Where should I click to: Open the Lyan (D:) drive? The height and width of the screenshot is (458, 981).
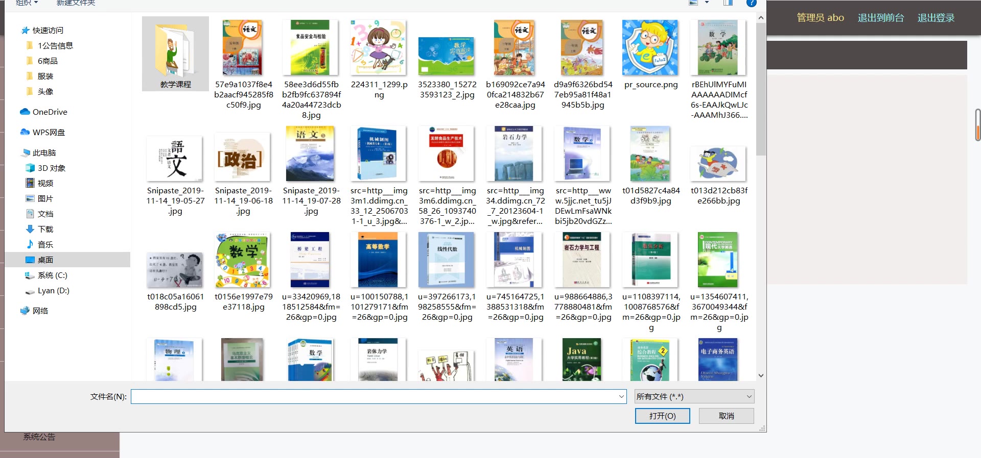click(53, 290)
